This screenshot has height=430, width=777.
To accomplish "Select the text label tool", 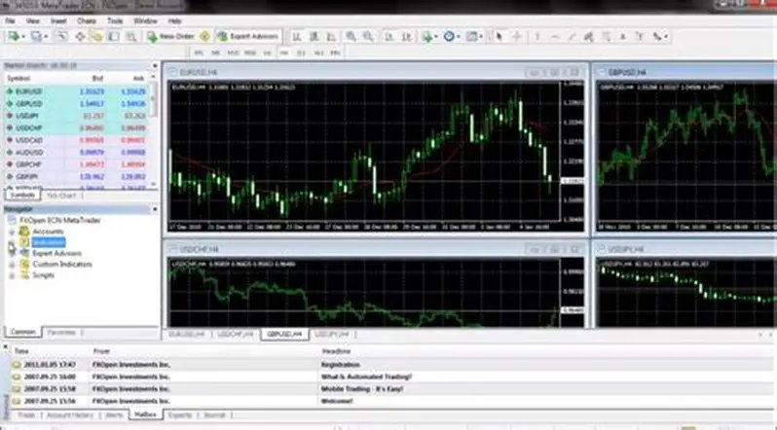I will 640,36.
